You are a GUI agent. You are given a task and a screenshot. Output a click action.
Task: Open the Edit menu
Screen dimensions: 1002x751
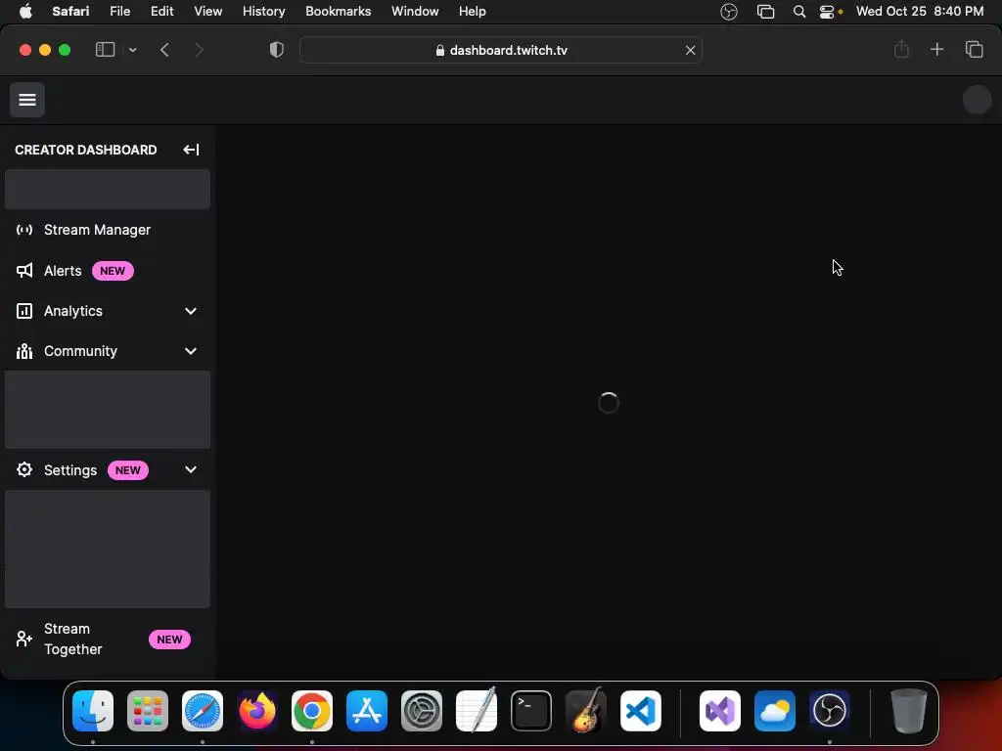161,11
